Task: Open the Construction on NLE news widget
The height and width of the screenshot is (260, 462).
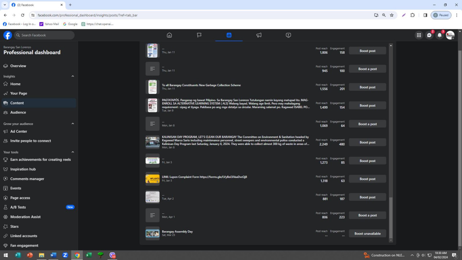Action: coord(384,255)
